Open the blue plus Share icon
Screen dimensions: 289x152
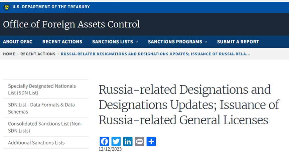pos(151,142)
